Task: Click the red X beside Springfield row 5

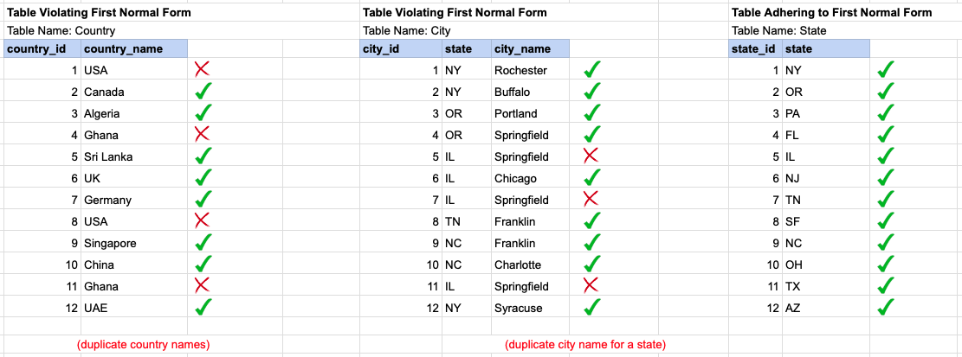Action: pyautogui.click(x=591, y=156)
